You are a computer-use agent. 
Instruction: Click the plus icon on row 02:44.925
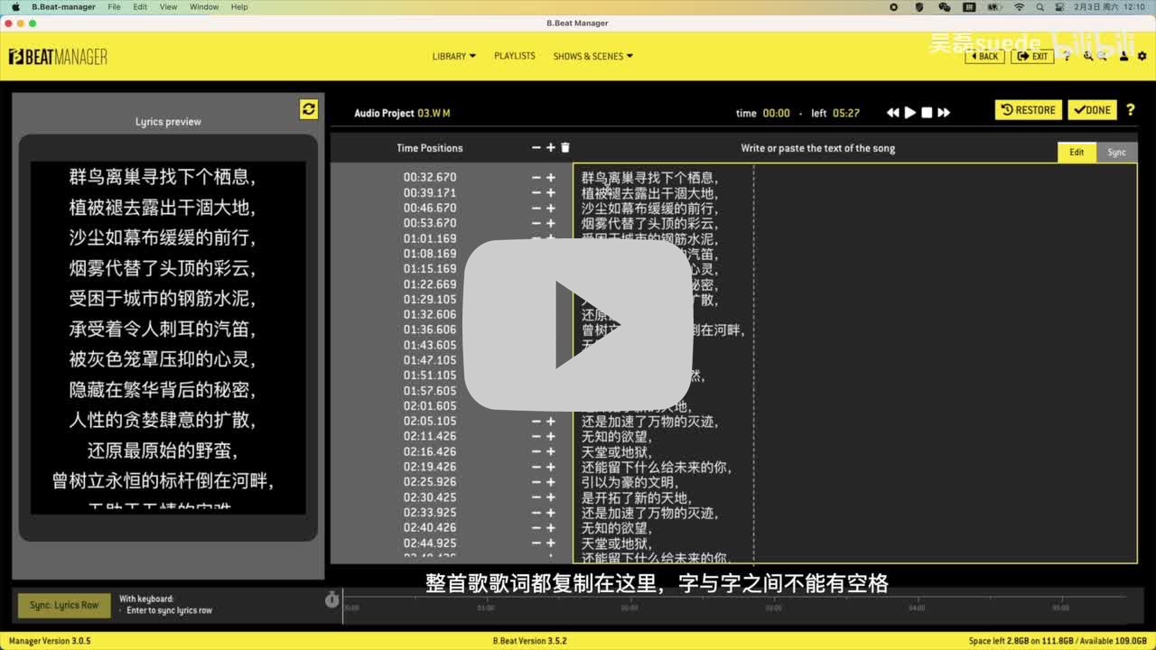(551, 543)
